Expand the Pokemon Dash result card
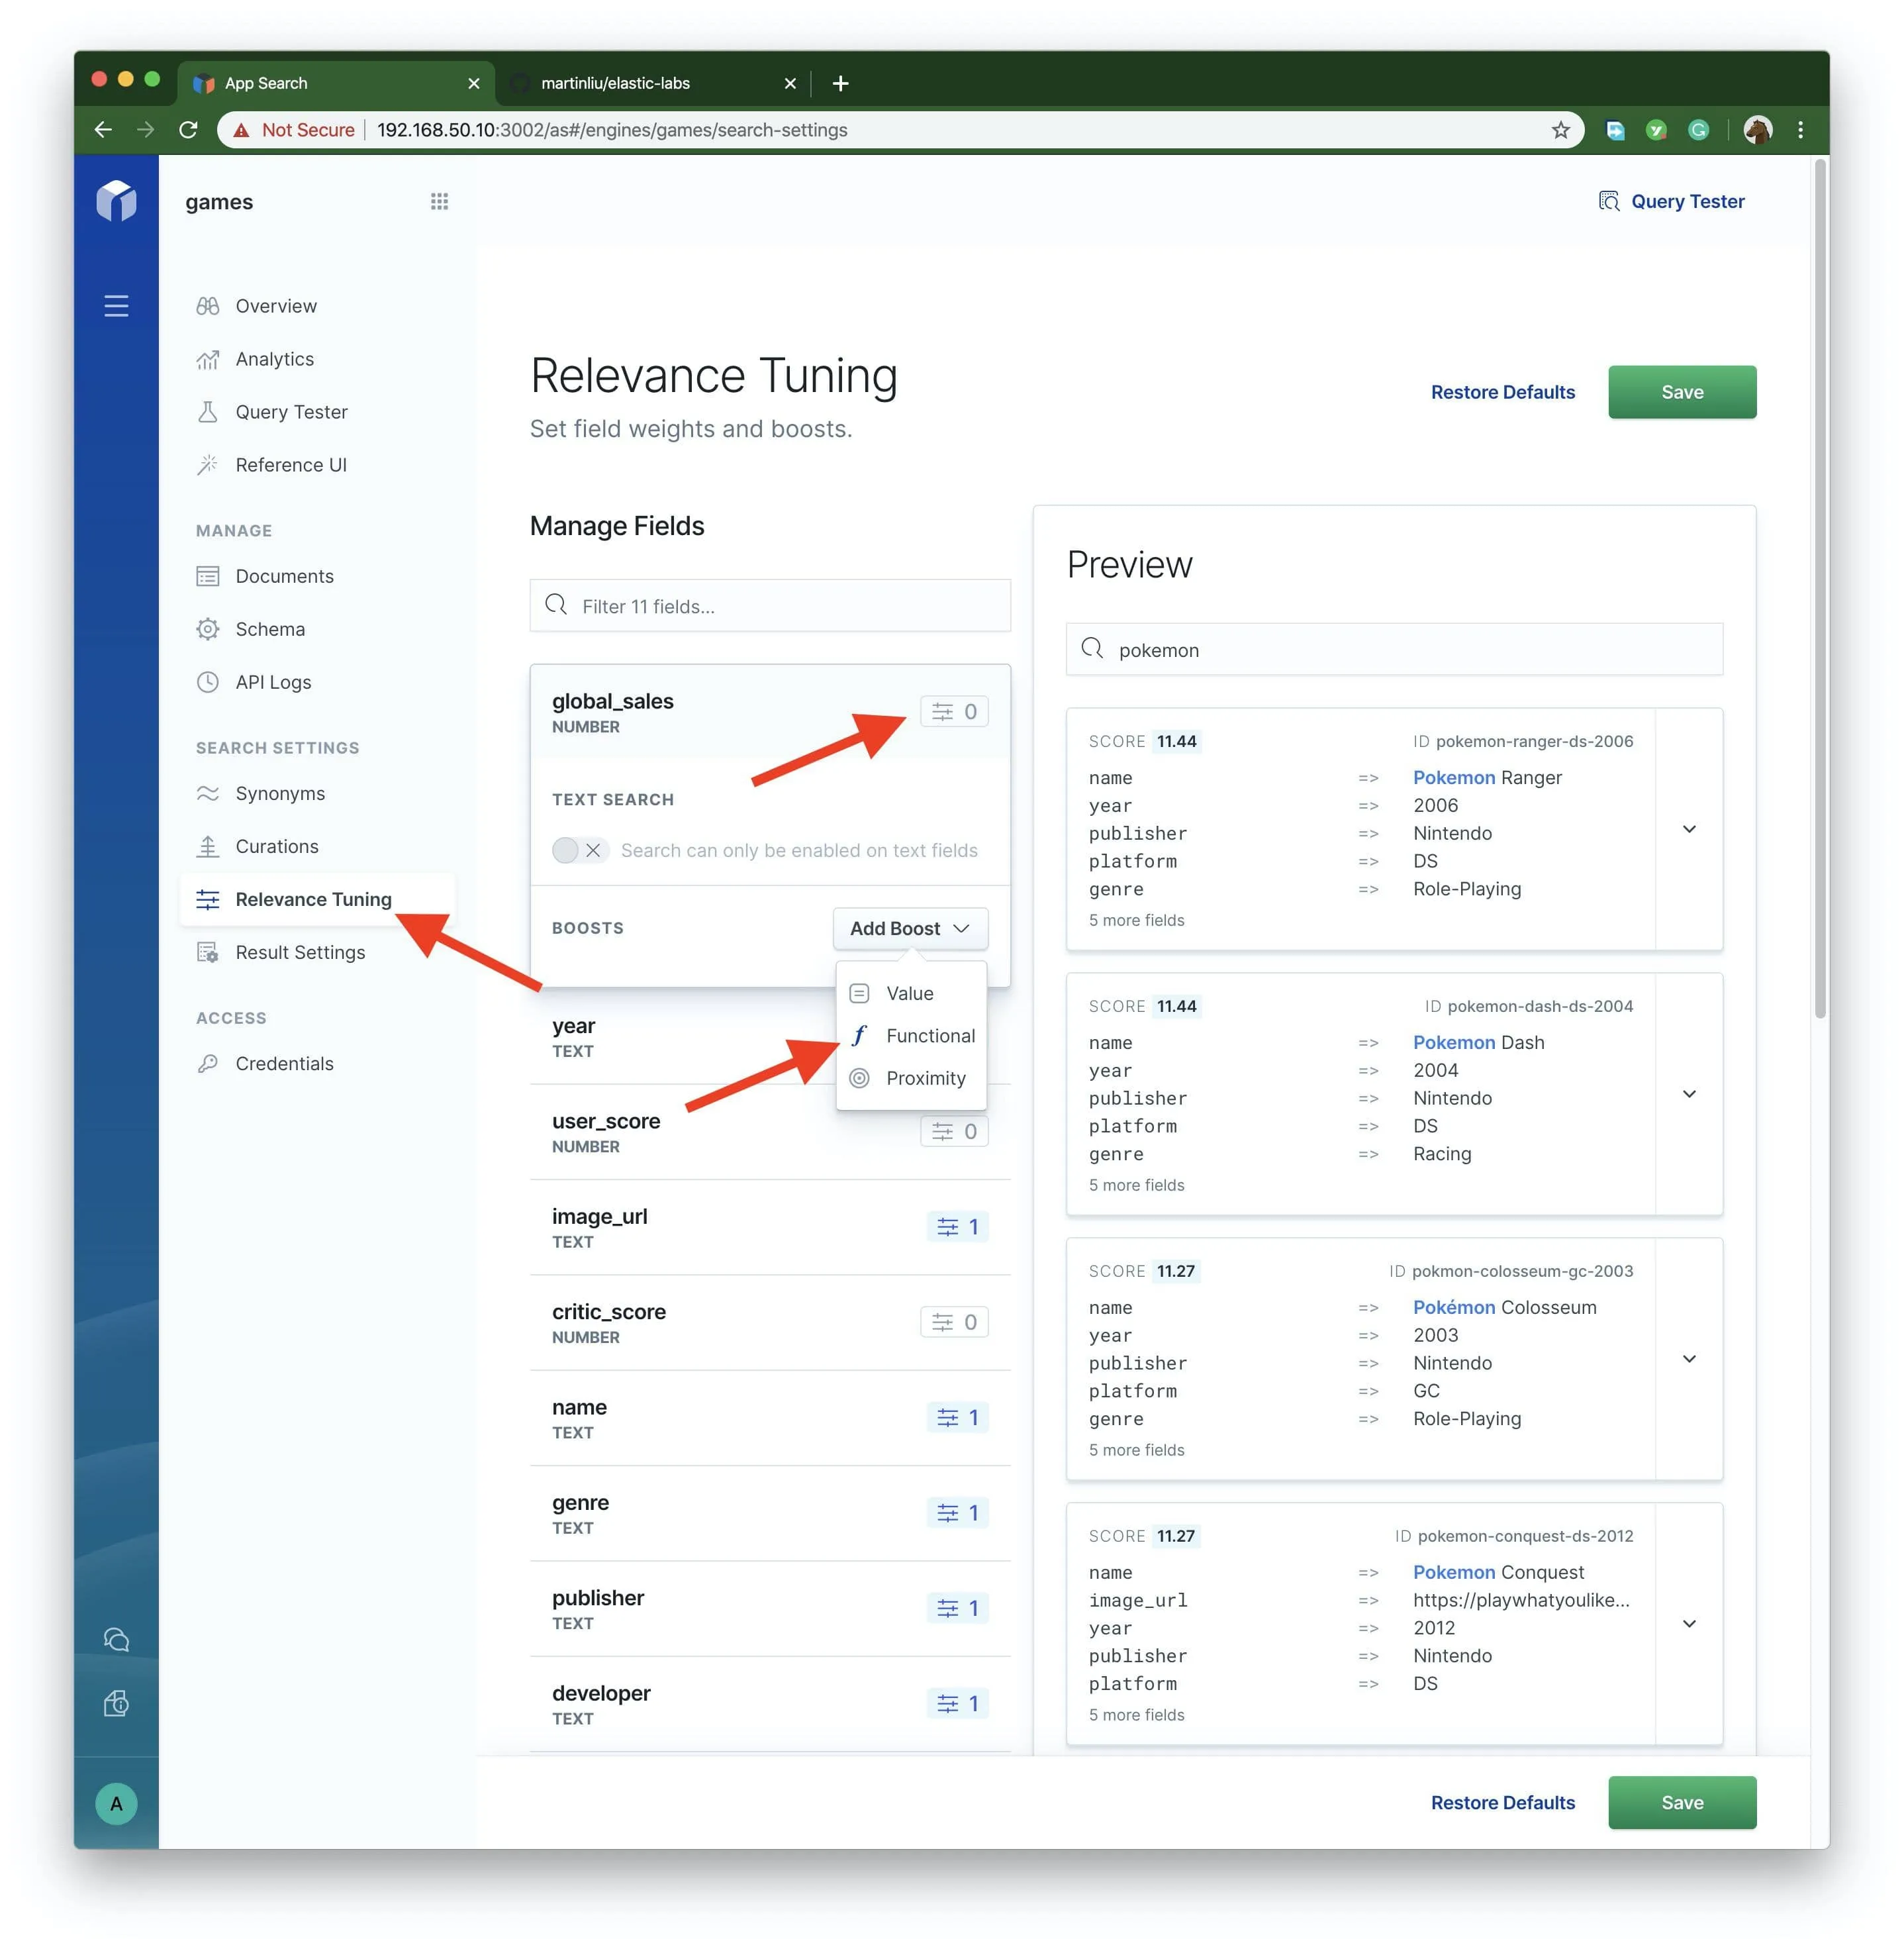Viewport: 1904px width, 1947px height. (x=1688, y=1093)
